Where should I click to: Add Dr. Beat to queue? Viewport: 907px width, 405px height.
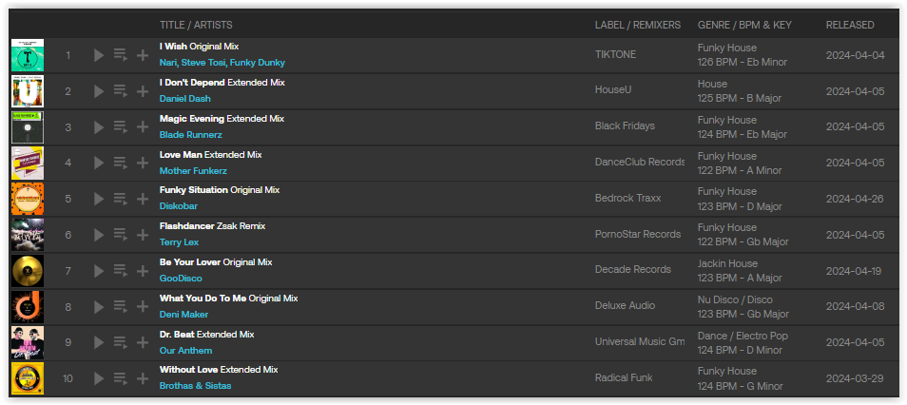[x=121, y=342]
